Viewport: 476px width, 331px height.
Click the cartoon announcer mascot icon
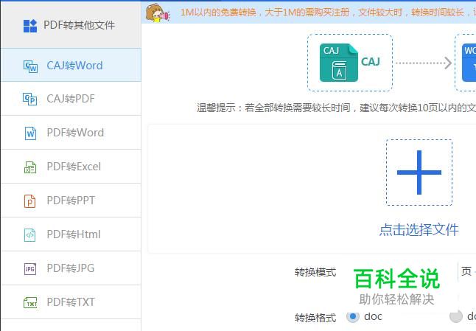coord(157,13)
